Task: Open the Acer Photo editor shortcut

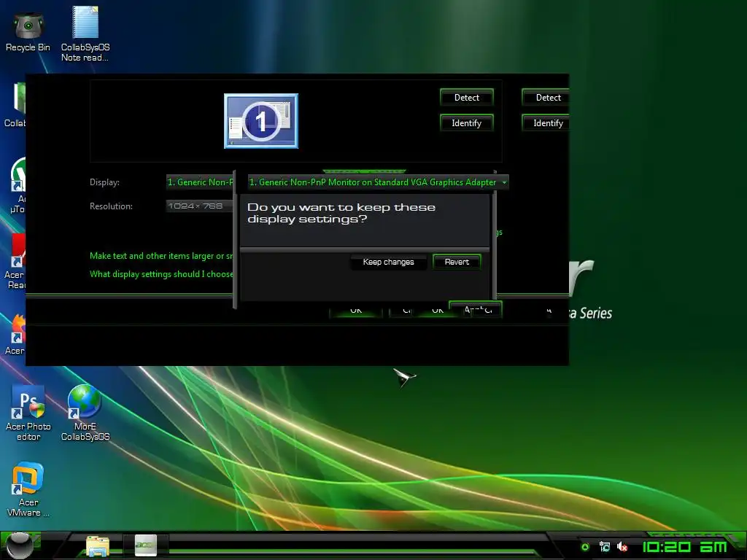Action: pyautogui.click(x=28, y=413)
